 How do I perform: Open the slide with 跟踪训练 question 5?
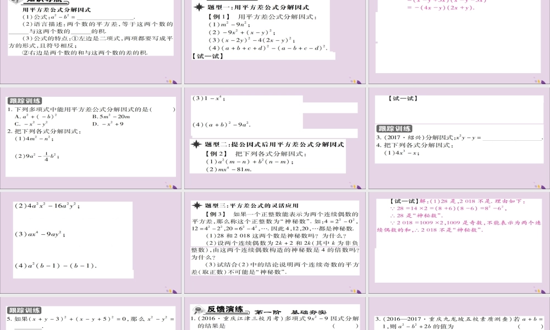tap(91, 313)
